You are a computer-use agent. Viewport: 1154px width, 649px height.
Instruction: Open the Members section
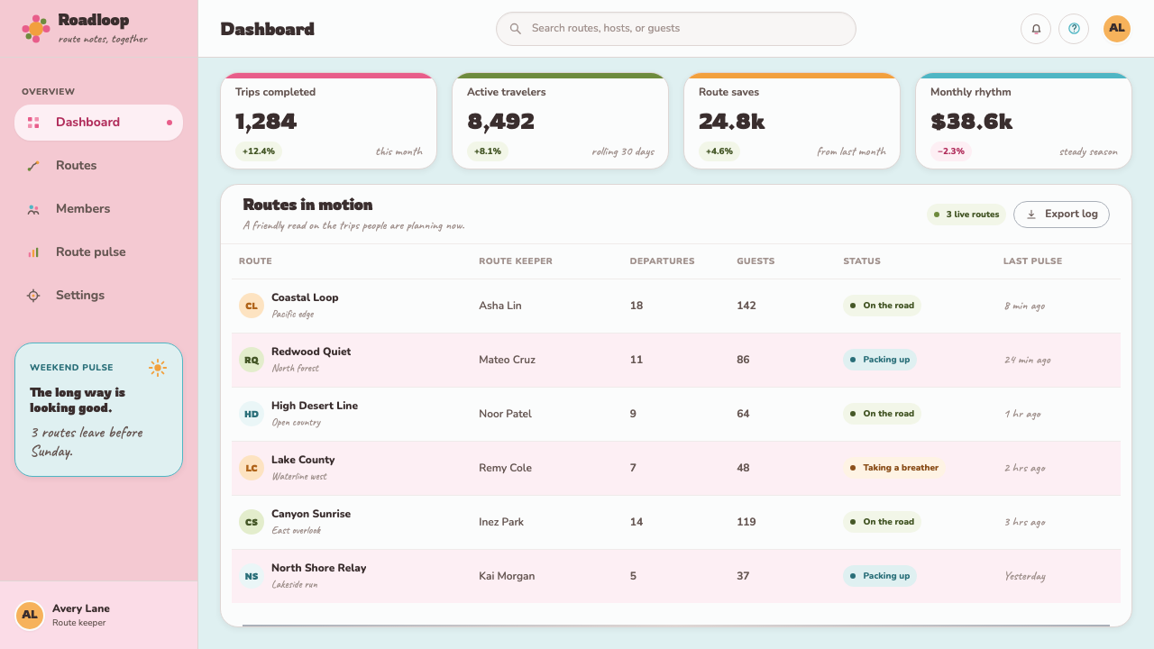pos(98,209)
